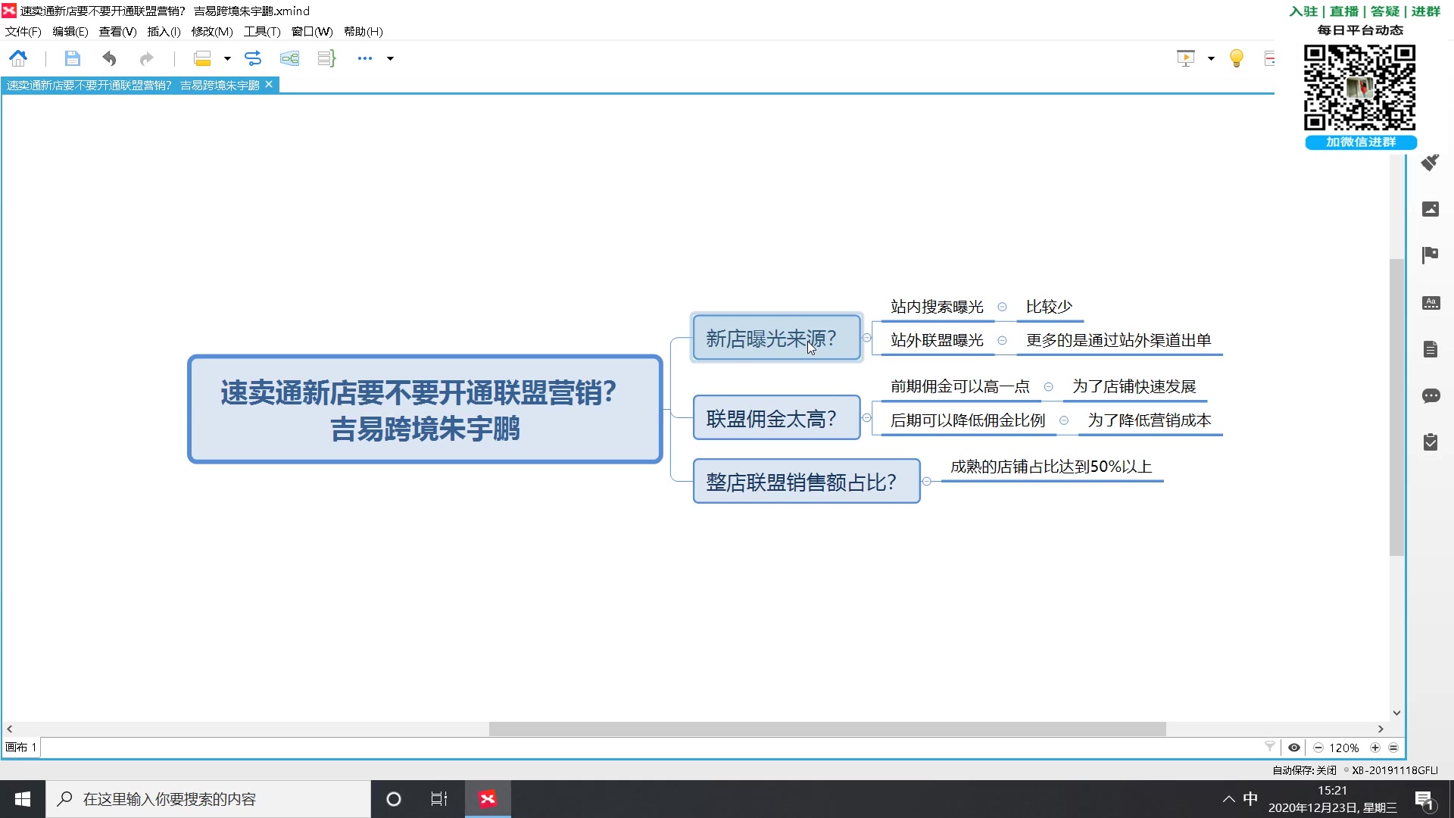Open the markers flag panel
The width and height of the screenshot is (1454, 818).
pos(1431,255)
